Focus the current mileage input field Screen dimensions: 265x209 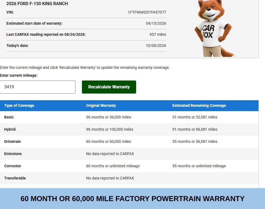tap(37, 87)
